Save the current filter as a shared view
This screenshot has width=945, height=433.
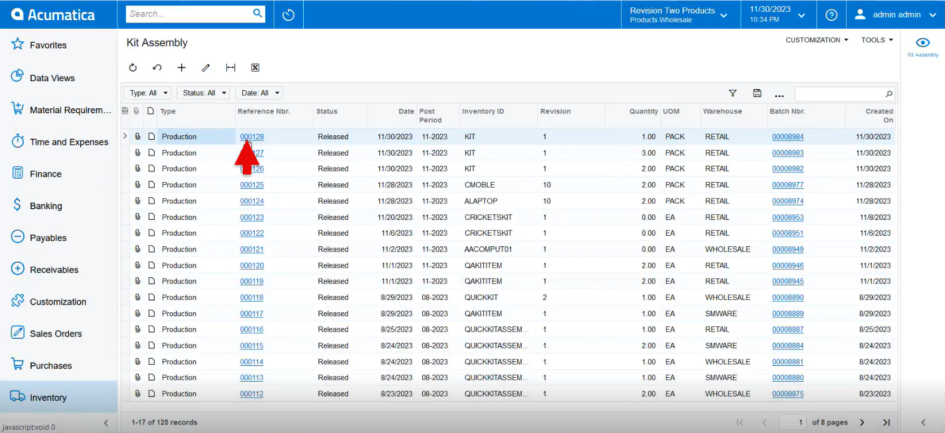(757, 94)
